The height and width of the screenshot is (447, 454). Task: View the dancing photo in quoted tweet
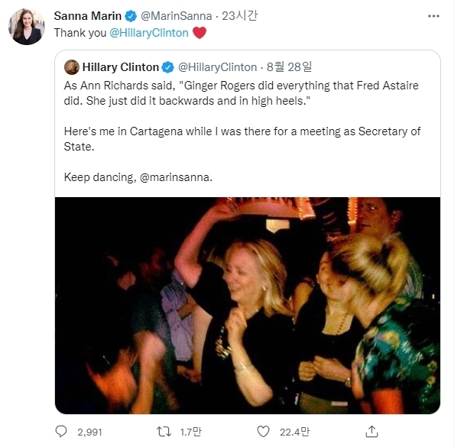pyautogui.click(x=248, y=306)
